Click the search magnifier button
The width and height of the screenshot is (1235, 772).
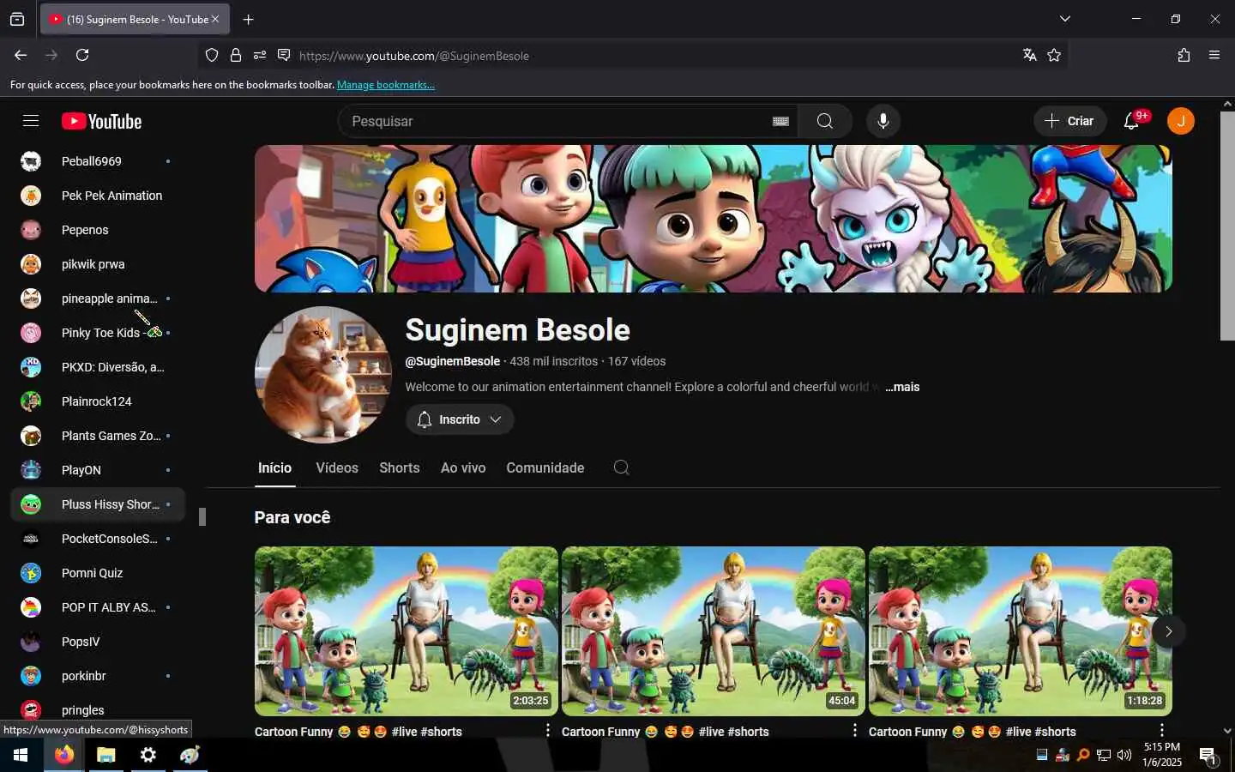pos(824,121)
